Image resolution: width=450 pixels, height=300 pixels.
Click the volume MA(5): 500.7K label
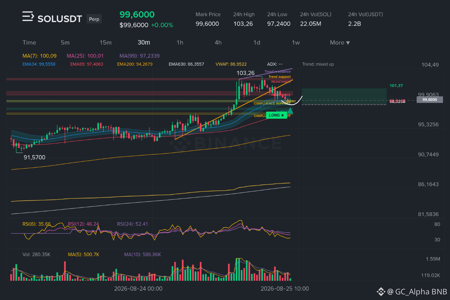click(x=84, y=254)
